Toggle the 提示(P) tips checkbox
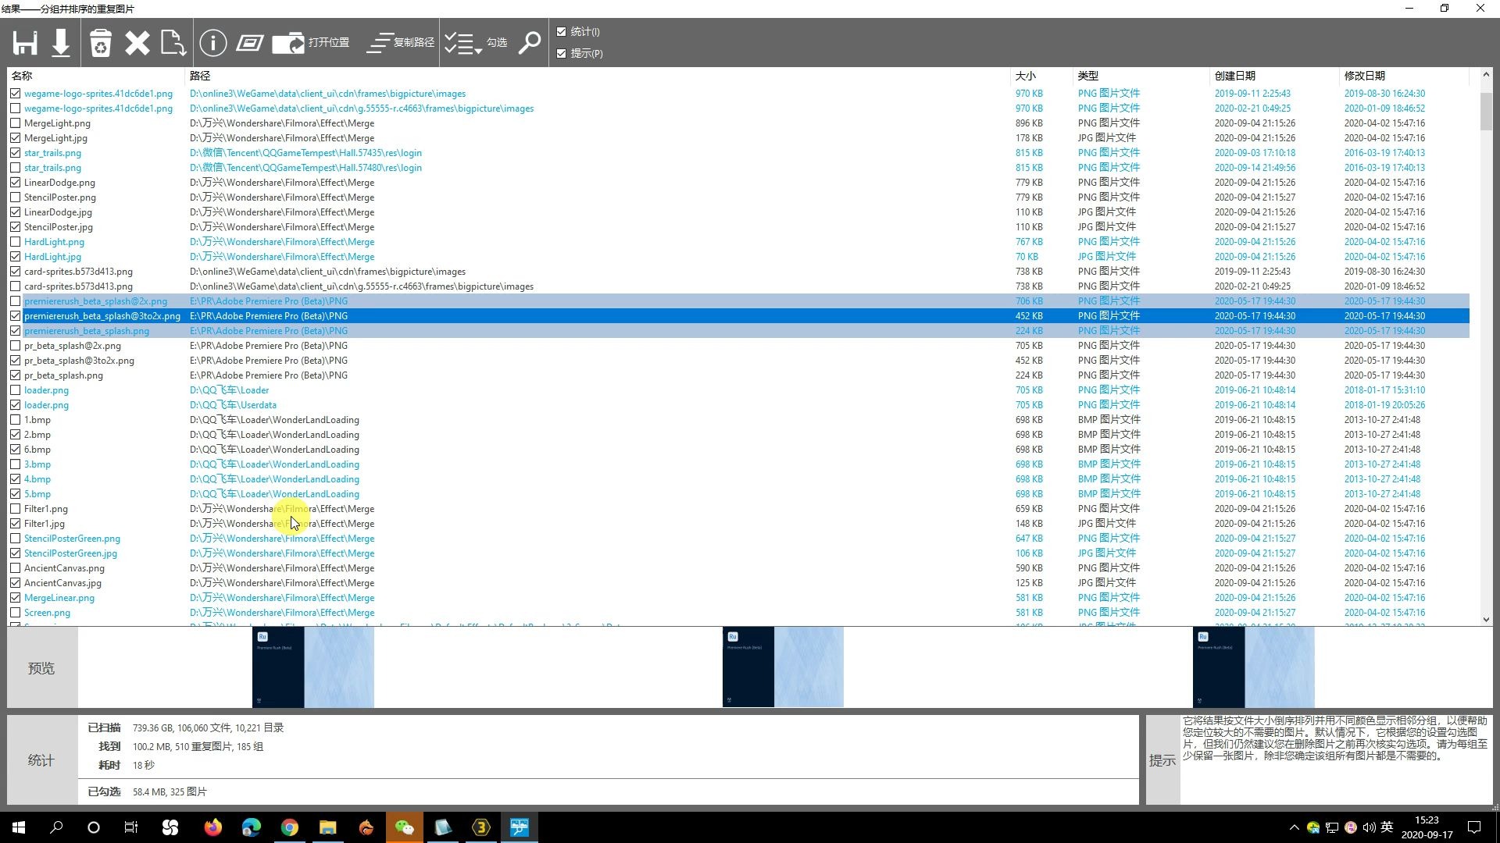1500x843 pixels. (x=561, y=54)
